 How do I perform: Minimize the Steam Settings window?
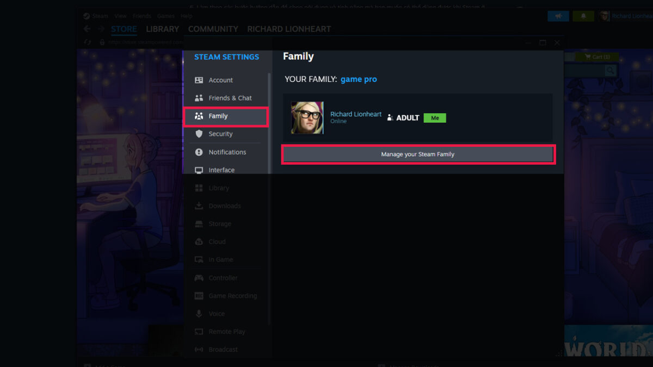(x=528, y=42)
